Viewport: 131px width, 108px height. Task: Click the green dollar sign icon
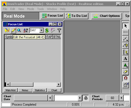click(47, 31)
